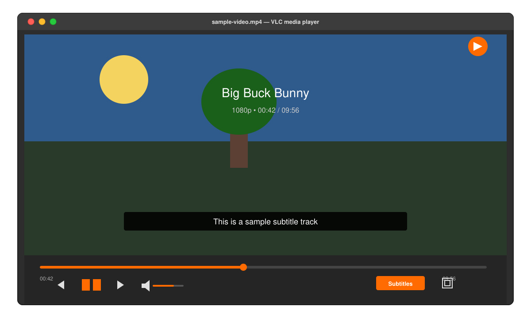Skip to the previous track

tap(61, 285)
